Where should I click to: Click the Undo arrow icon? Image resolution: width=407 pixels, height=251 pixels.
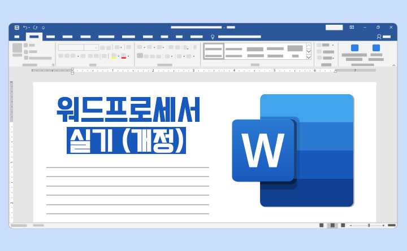click(x=25, y=27)
